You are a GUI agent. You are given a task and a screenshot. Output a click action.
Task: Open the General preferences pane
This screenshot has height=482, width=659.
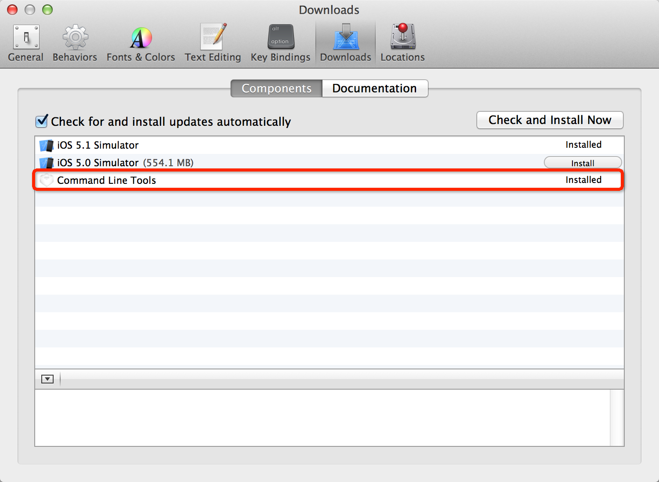tap(25, 42)
